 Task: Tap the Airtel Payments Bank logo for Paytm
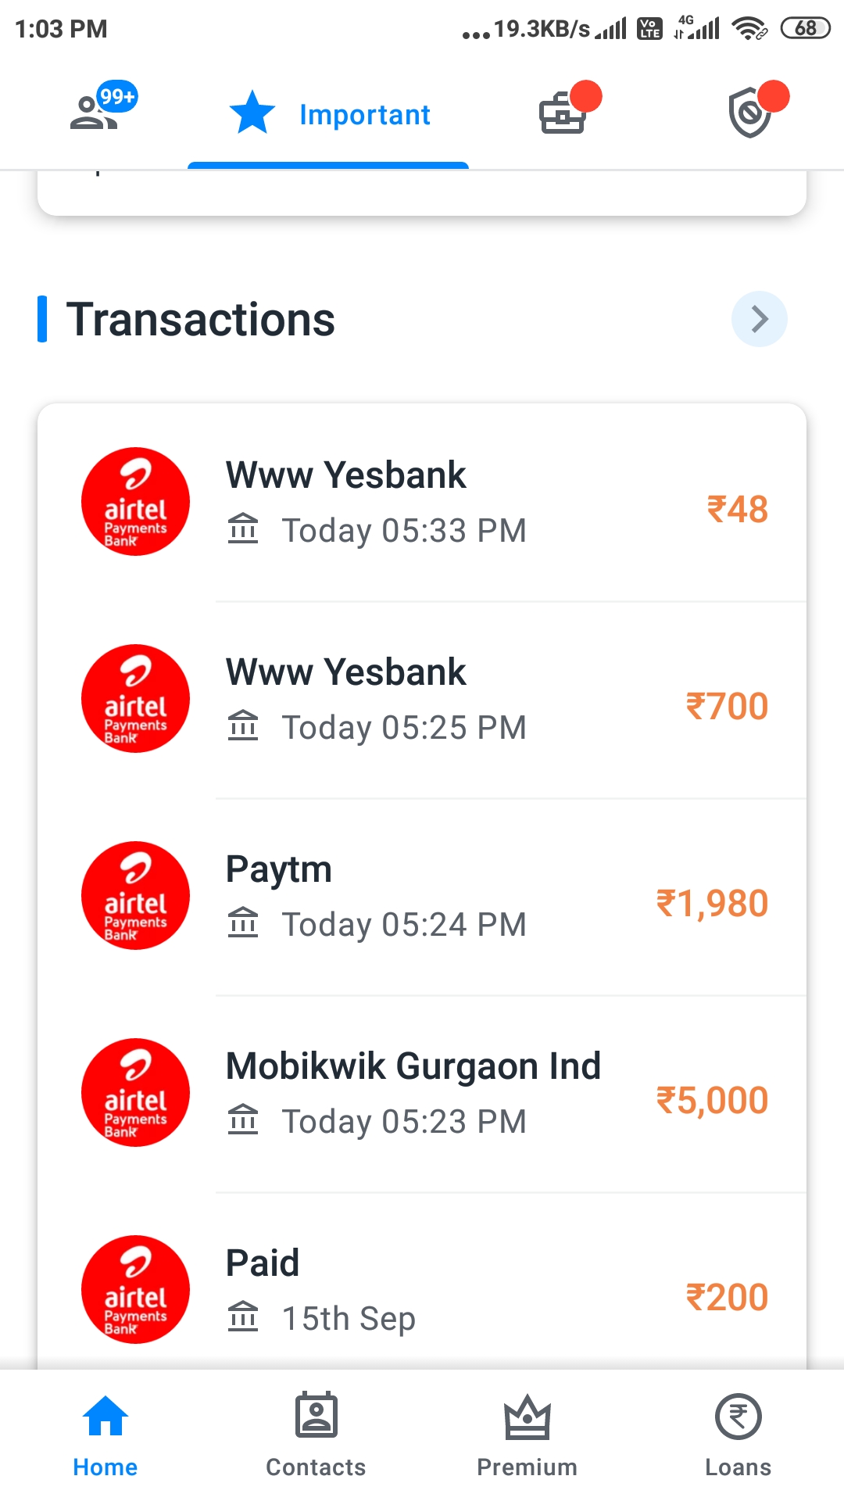click(x=136, y=896)
